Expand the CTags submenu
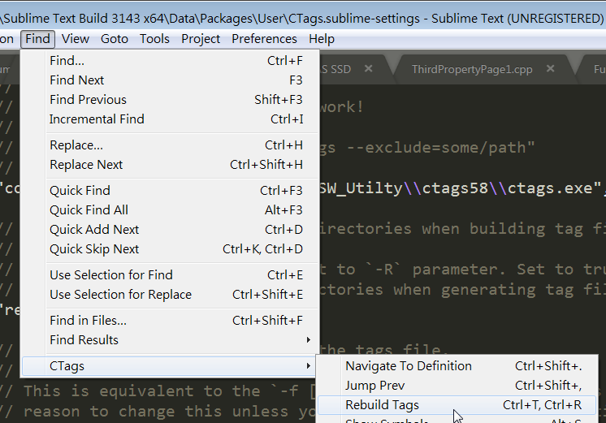Viewport: 606px width, 423px height. (170, 366)
